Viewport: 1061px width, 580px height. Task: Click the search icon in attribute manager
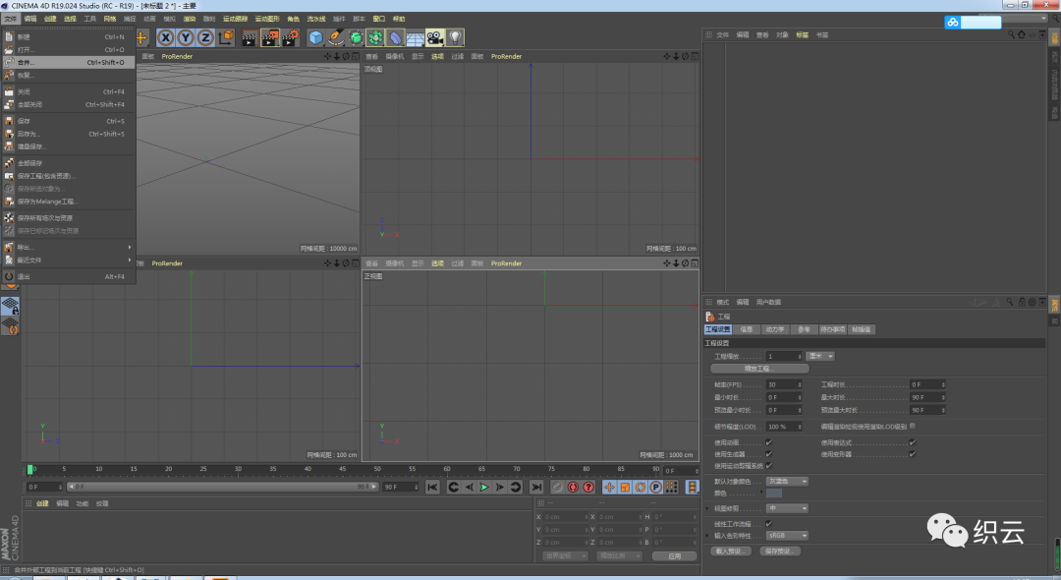1010,302
